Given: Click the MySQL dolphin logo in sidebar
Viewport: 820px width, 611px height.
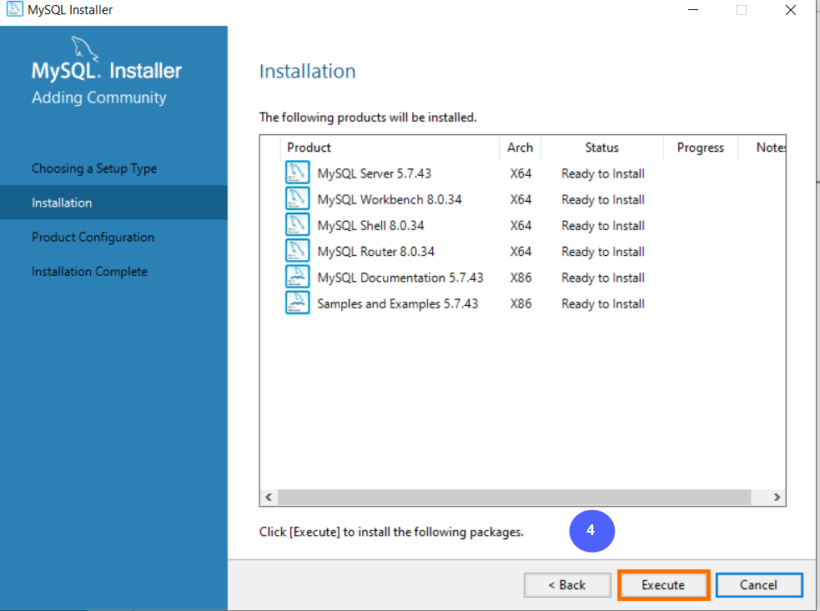Looking at the screenshot, I should [x=84, y=48].
